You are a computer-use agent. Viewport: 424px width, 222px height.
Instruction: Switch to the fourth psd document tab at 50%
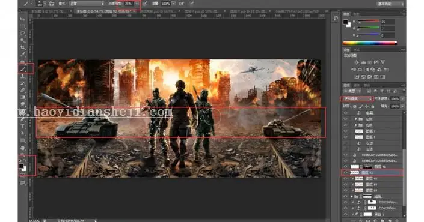coord(203,11)
